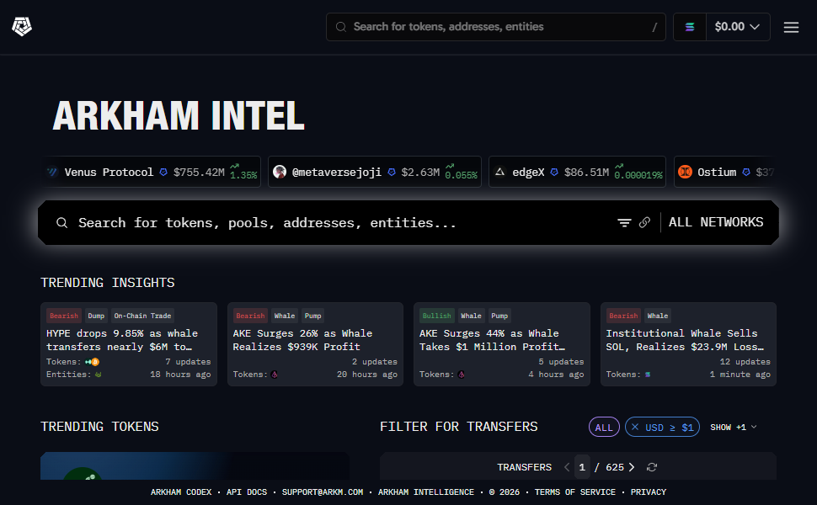Click Bullish tag on AKE 44% card
Viewport: 817px width, 505px height.
point(436,316)
